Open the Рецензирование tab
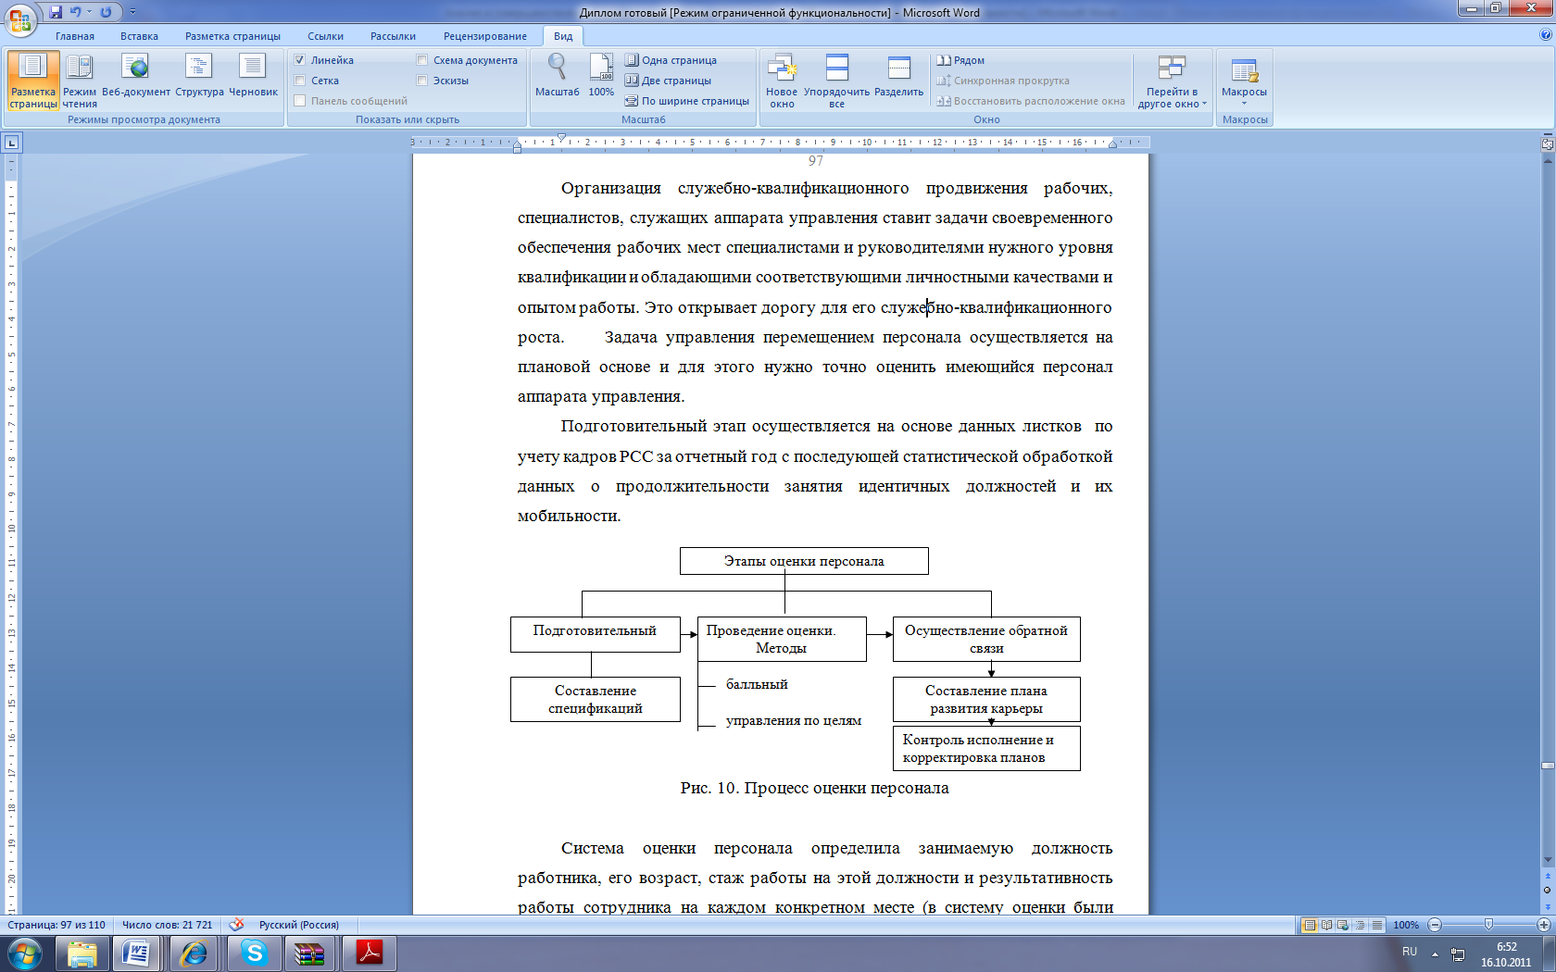 (484, 36)
